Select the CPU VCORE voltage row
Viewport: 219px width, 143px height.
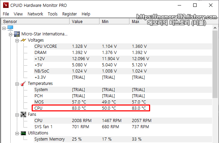point(123,46)
